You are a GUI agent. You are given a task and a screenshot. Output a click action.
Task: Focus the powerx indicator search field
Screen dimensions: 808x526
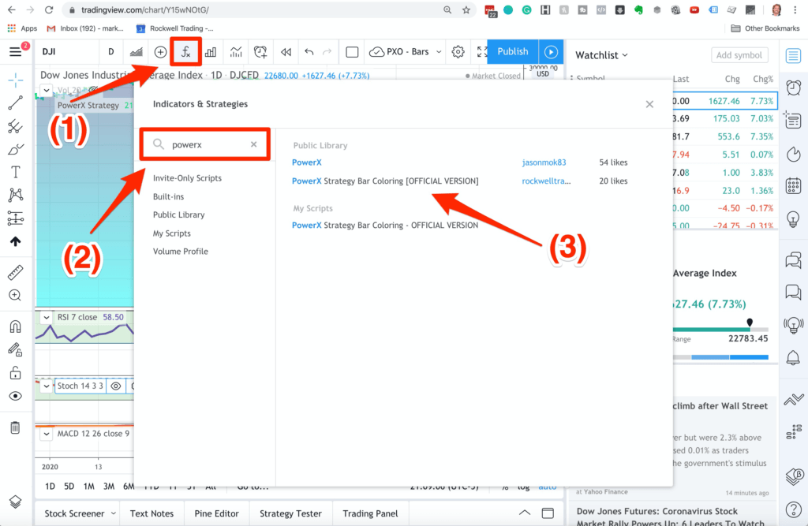point(205,145)
